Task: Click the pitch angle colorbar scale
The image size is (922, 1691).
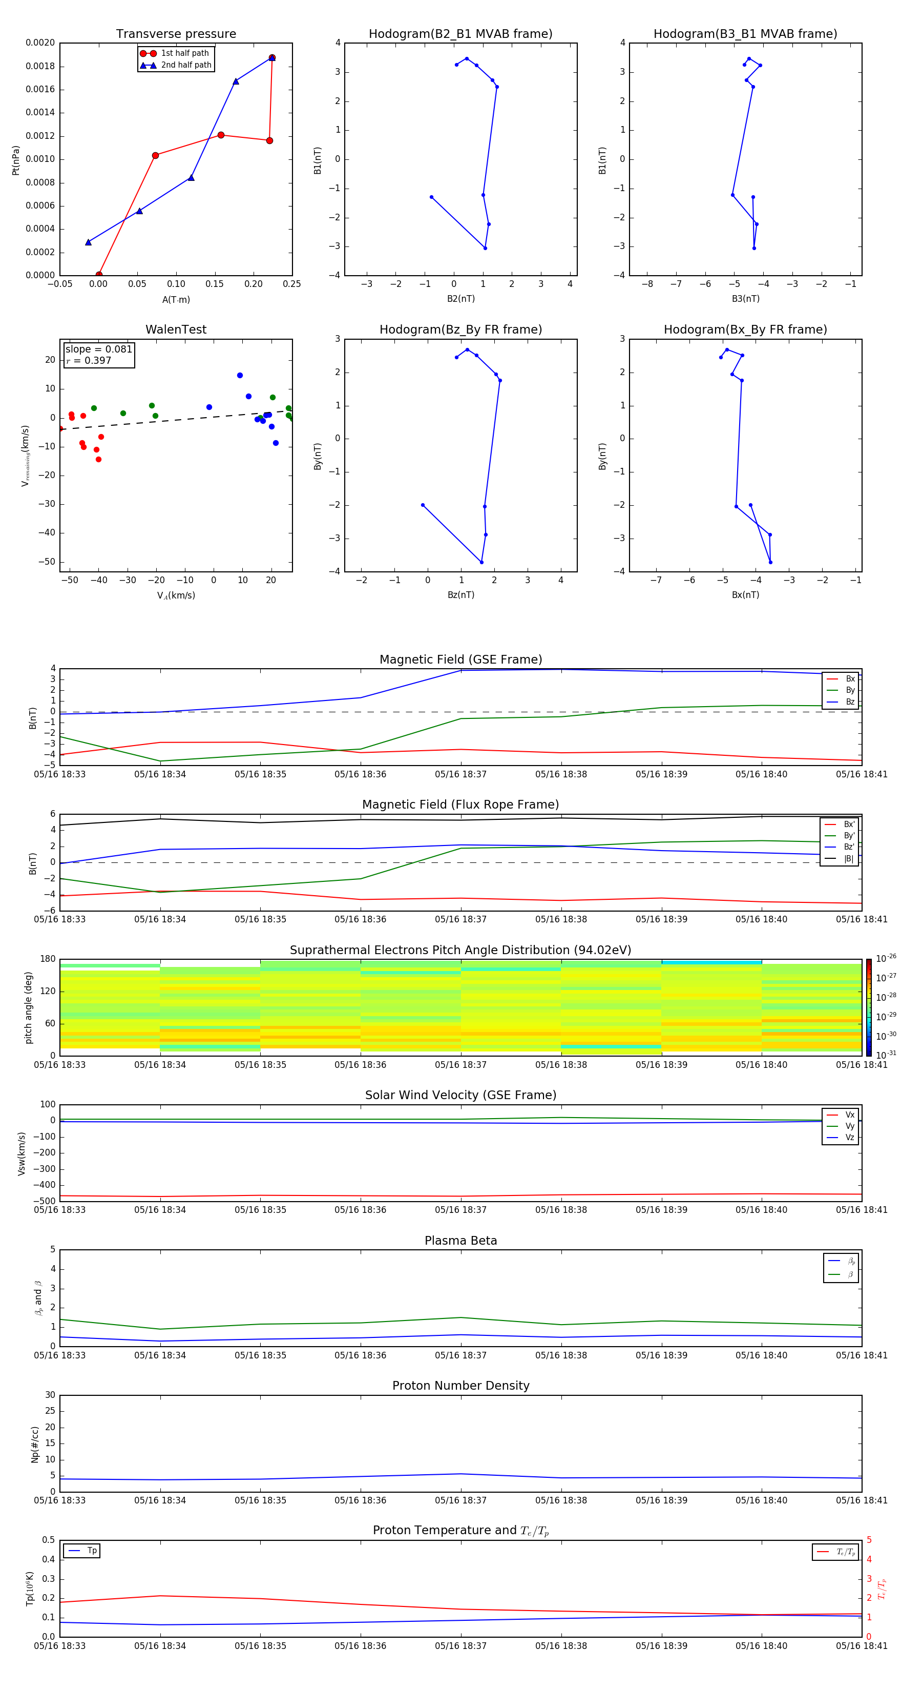Action: coord(868,1007)
